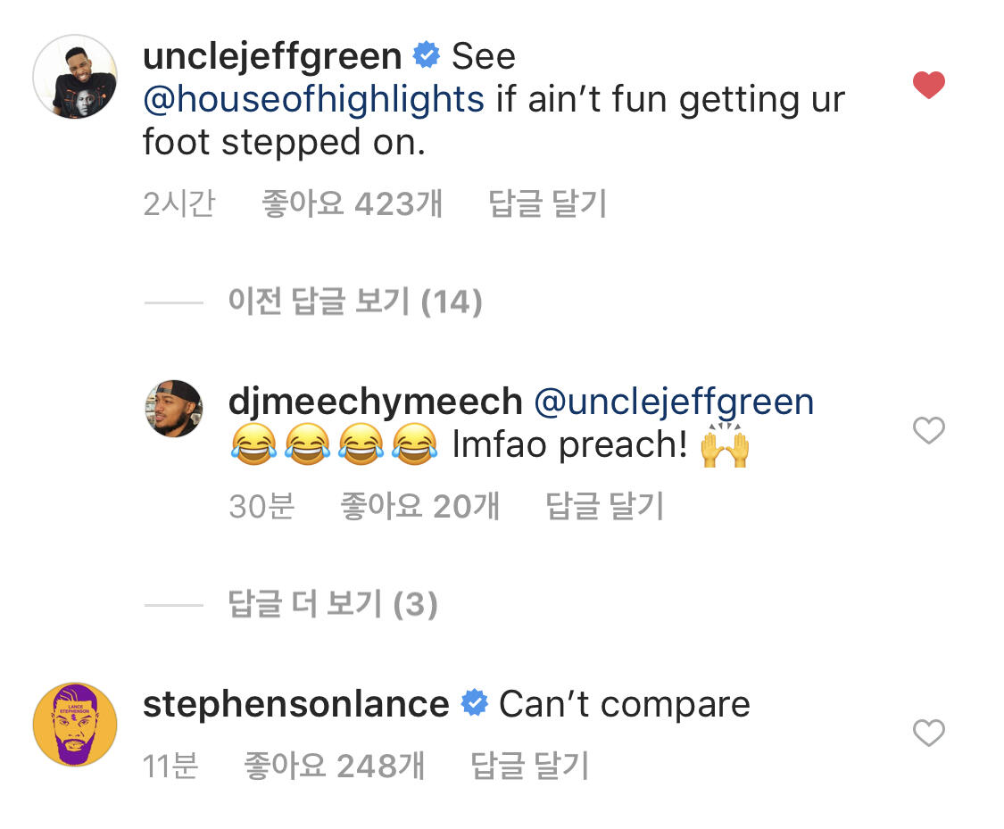The width and height of the screenshot is (1004, 829).
Task: Tap the unclejeffgreen username
Action: 272,57
